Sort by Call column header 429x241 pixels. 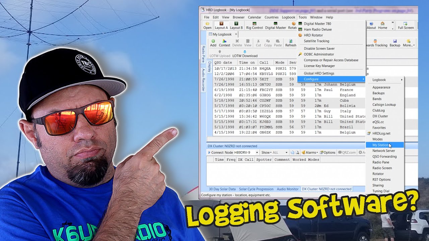266,63
